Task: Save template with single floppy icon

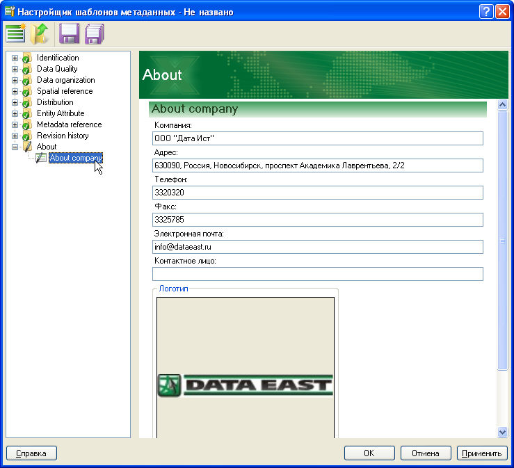Action: [69, 33]
